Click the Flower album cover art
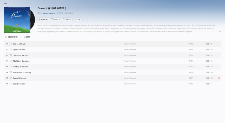 click(17, 20)
